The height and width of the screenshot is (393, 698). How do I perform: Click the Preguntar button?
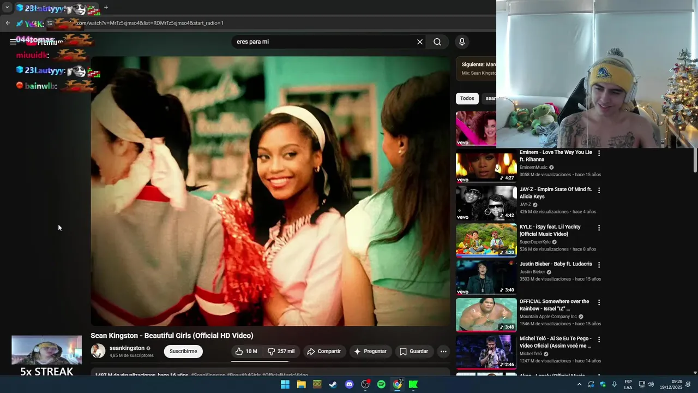point(370,352)
